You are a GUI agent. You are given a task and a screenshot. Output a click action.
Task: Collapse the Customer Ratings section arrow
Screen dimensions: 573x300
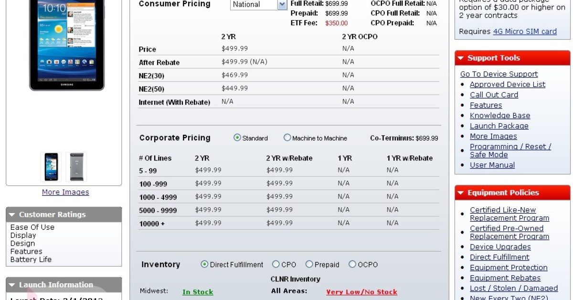pyautogui.click(x=12, y=215)
